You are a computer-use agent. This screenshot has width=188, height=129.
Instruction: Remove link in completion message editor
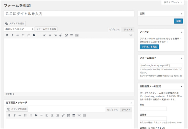point(68,115)
